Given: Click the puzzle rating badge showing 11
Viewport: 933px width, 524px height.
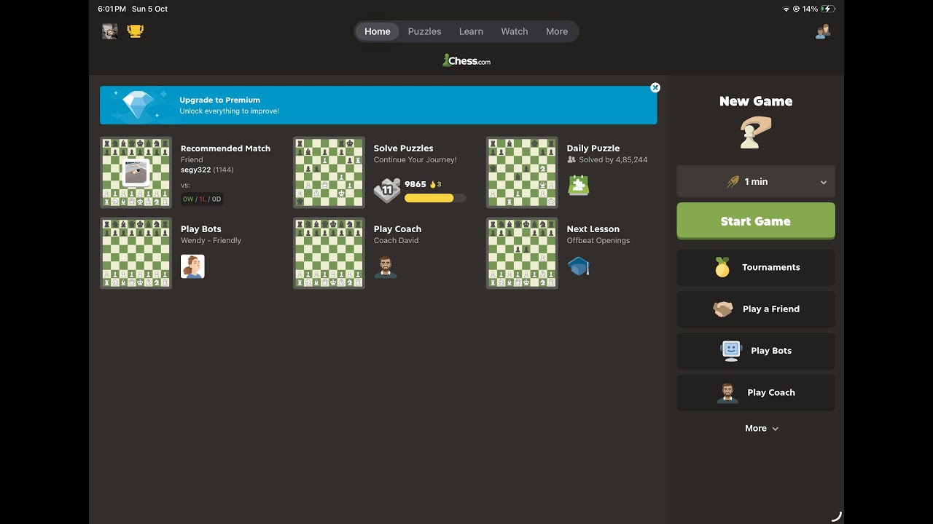Looking at the screenshot, I should click(x=387, y=190).
